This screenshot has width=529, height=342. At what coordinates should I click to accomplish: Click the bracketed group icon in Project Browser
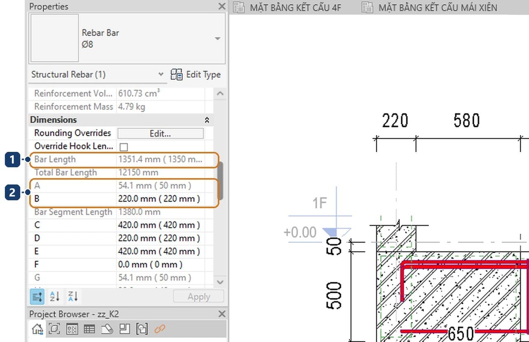(x=142, y=329)
